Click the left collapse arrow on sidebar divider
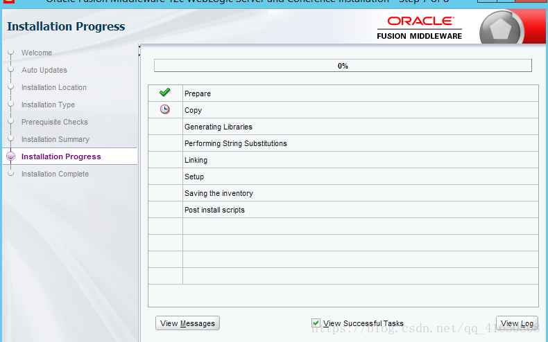The width and height of the screenshot is (548, 342). pyautogui.click(x=139, y=46)
